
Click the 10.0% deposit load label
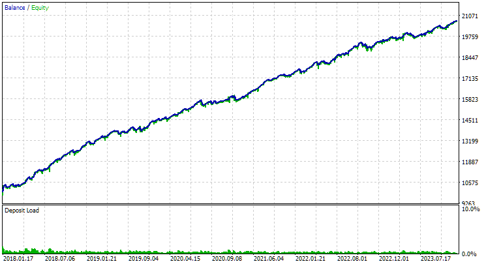point(470,209)
